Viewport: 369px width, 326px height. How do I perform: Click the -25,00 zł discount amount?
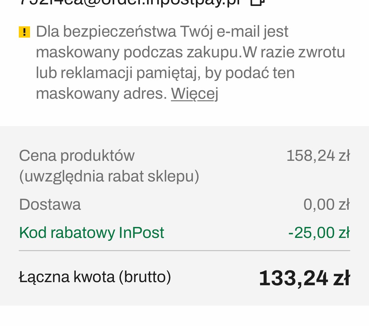pyautogui.click(x=319, y=233)
